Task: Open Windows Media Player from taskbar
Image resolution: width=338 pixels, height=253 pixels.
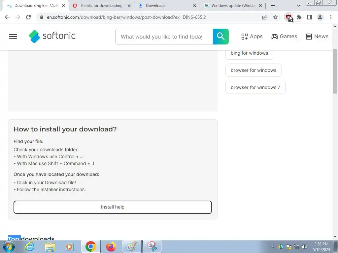Action: 70,246
